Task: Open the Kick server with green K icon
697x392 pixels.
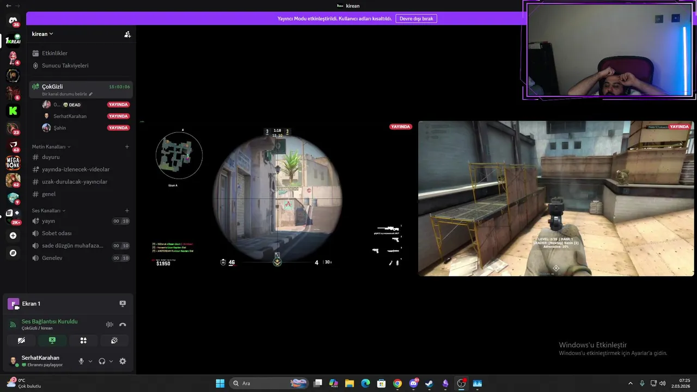Action: 13,111
